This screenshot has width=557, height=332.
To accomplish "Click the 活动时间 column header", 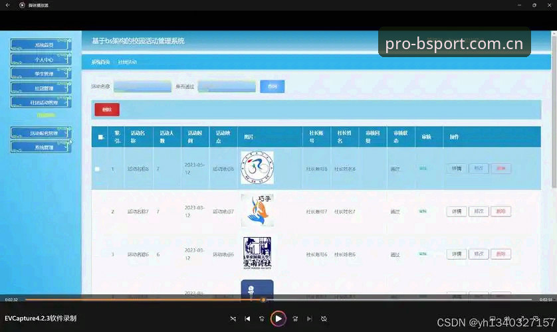I will click(x=195, y=137).
